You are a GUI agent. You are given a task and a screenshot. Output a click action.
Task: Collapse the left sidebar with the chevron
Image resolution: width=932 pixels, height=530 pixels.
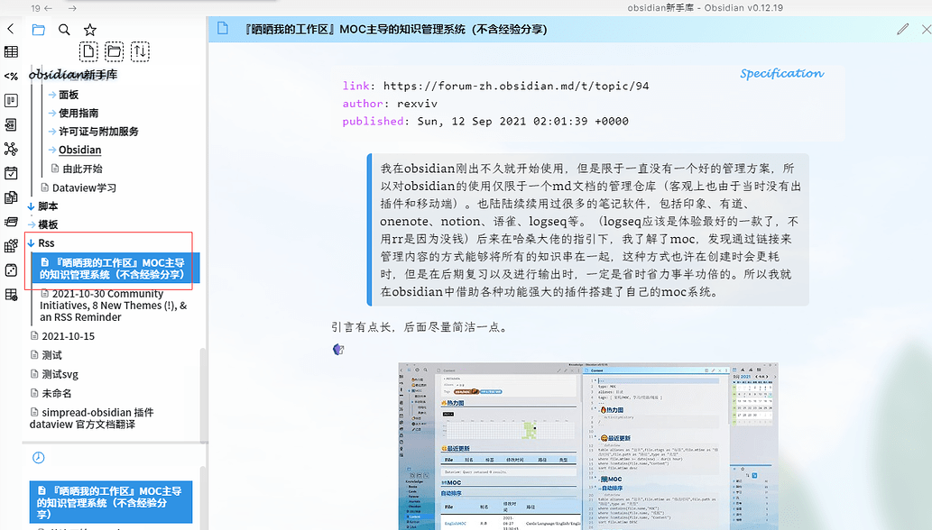coord(11,29)
